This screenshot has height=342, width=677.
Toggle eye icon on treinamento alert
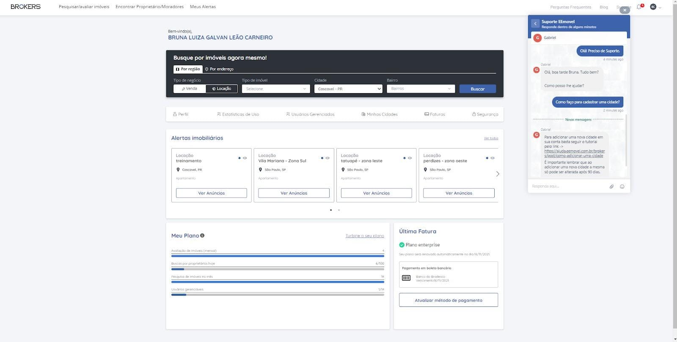(245, 158)
